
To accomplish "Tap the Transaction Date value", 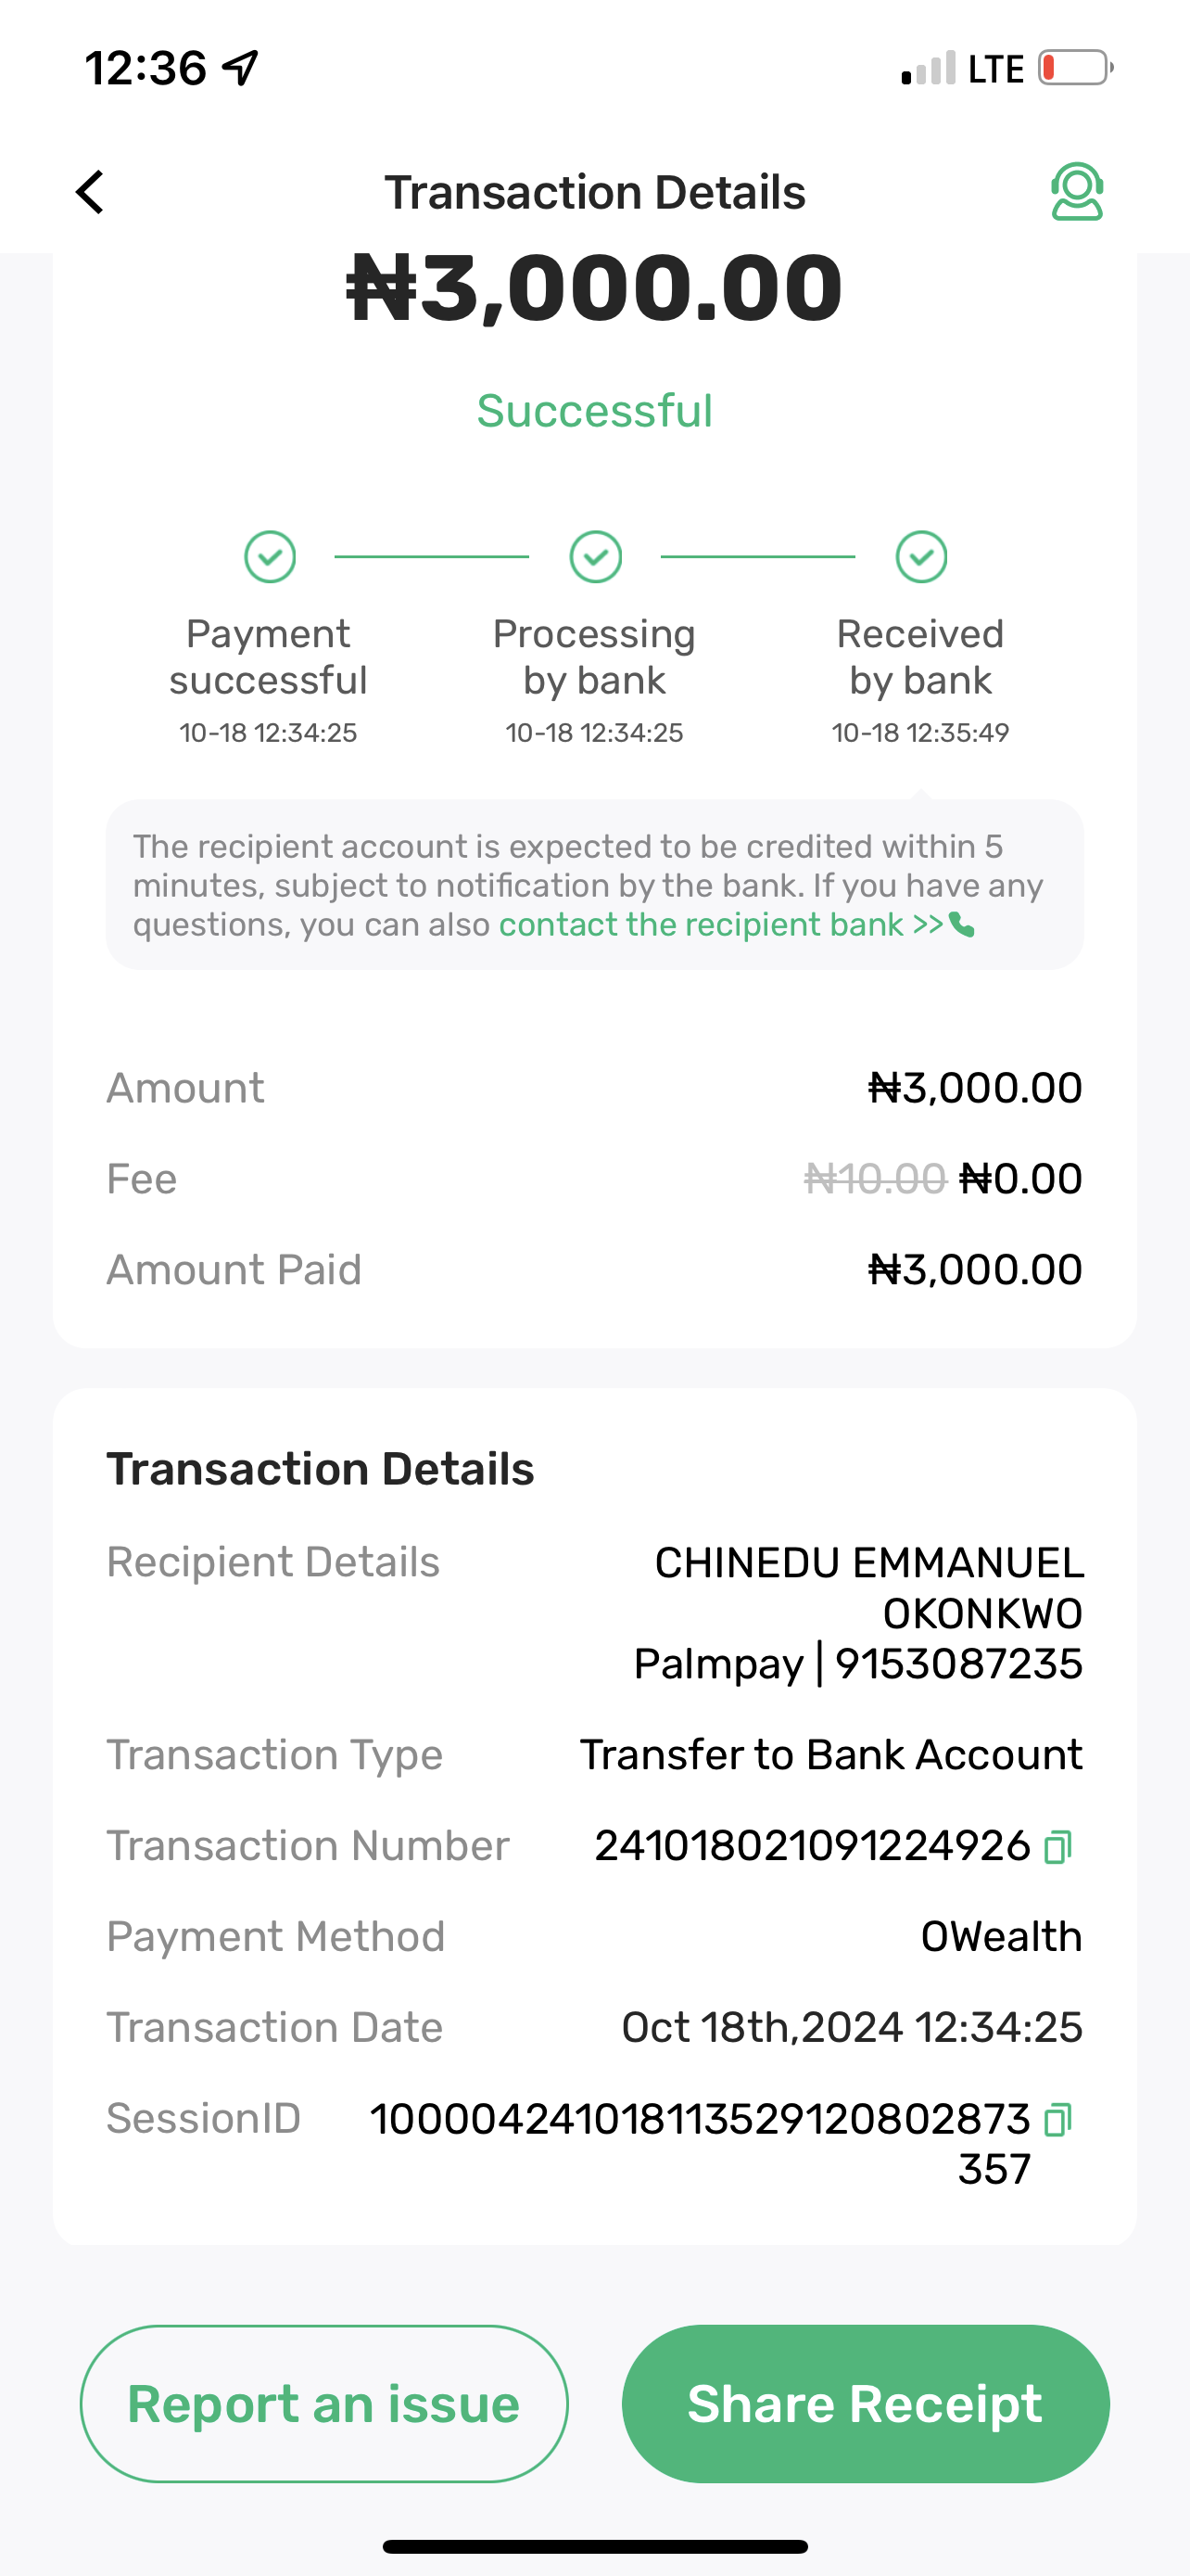I will [852, 2028].
